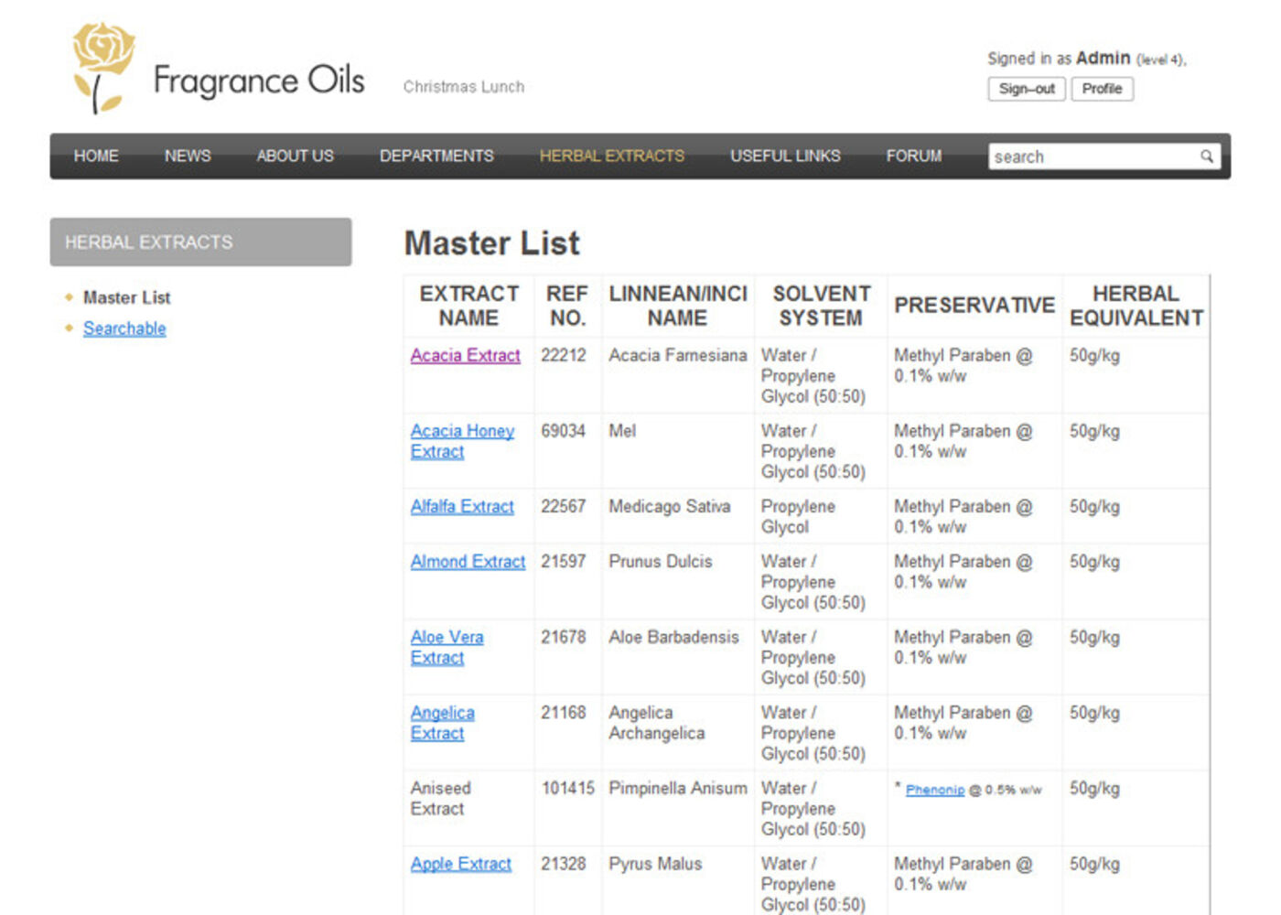Screen dimensions: 1281x915
Task: Open the Apple Extract link
Action: 460,864
